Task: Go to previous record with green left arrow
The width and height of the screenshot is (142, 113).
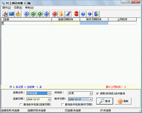Action: point(33,14)
